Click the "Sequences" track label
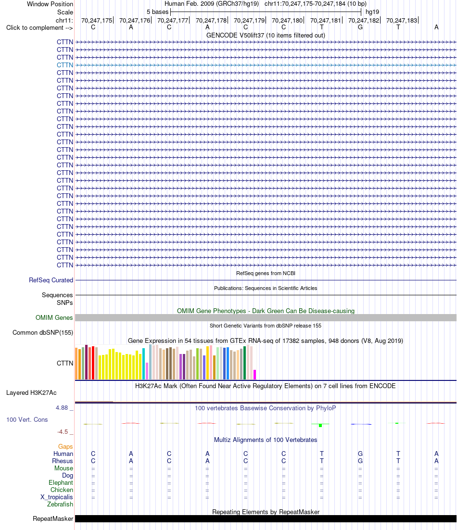Viewport: 457px width, 530px height. tap(57, 295)
